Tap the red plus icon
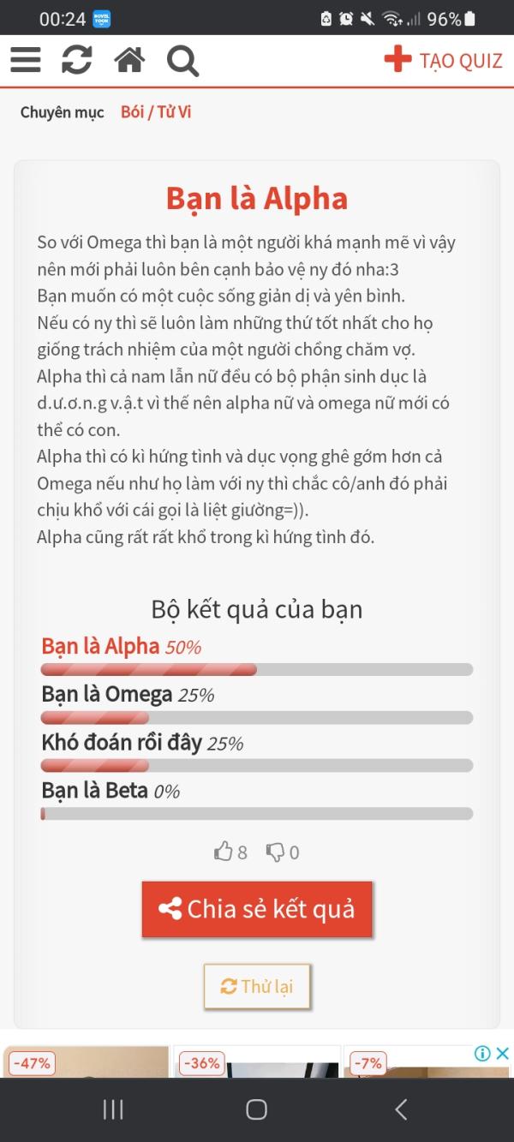This screenshot has width=514, height=1142. [x=397, y=60]
